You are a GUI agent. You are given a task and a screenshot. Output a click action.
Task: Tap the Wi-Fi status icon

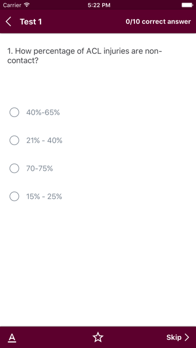tap(27, 5)
